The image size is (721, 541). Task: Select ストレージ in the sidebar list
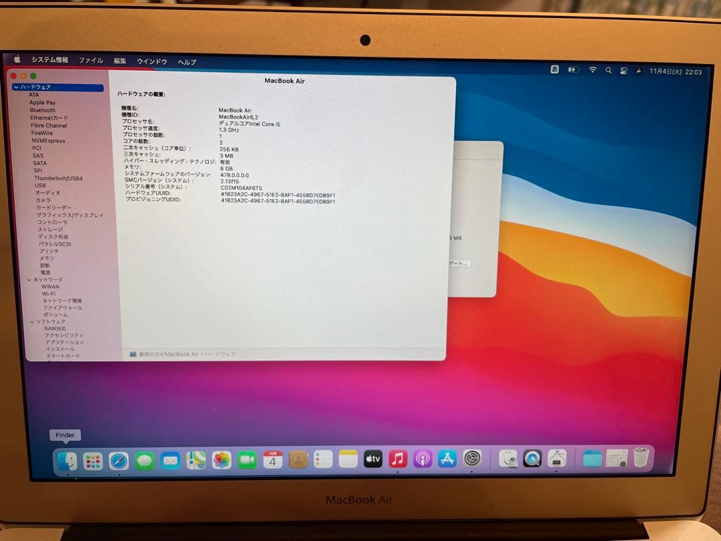pos(47,230)
